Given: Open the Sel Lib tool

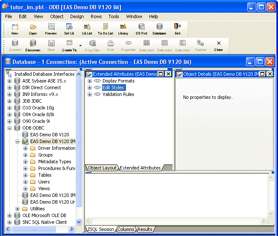Looking at the screenshot, I should click(69, 29).
